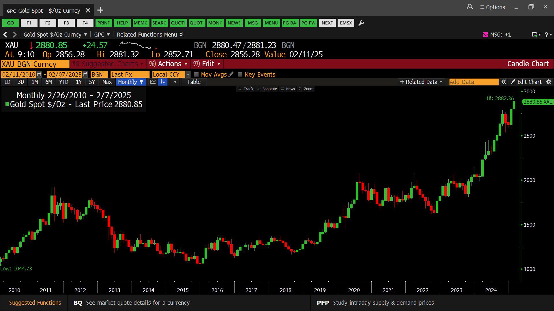This screenshot has width=554, height=311.
Task: Click the Edit Chart button
Action: (x=526, y=82)
